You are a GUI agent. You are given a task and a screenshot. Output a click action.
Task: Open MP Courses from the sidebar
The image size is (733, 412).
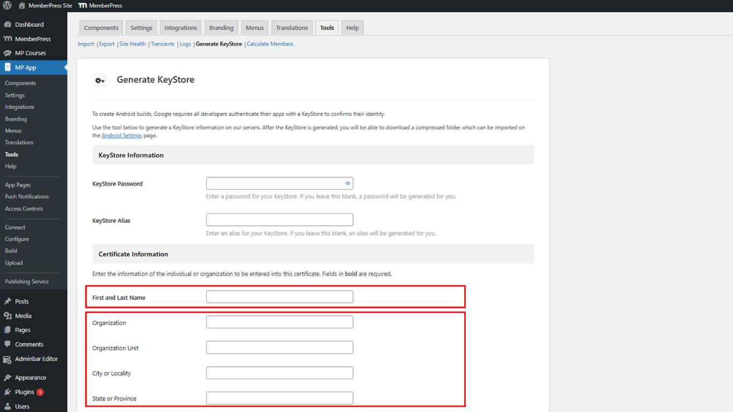click(30, 53)
